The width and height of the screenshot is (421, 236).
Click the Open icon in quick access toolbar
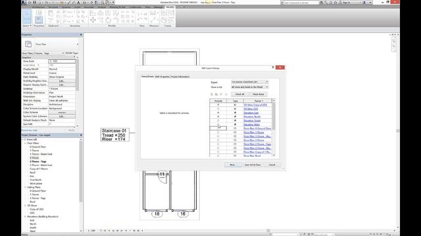[x=30, y=3]
